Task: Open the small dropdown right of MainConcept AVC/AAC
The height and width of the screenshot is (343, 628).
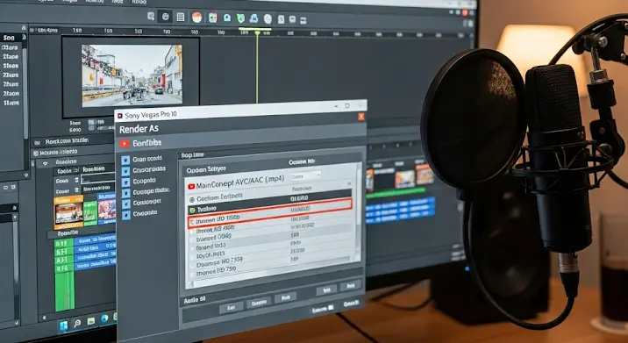Action: pyautogui.click(x=305, y=176)
